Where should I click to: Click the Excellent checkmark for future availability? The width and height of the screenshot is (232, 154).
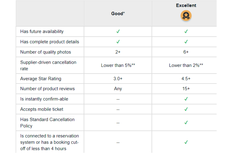click(186, 31)
